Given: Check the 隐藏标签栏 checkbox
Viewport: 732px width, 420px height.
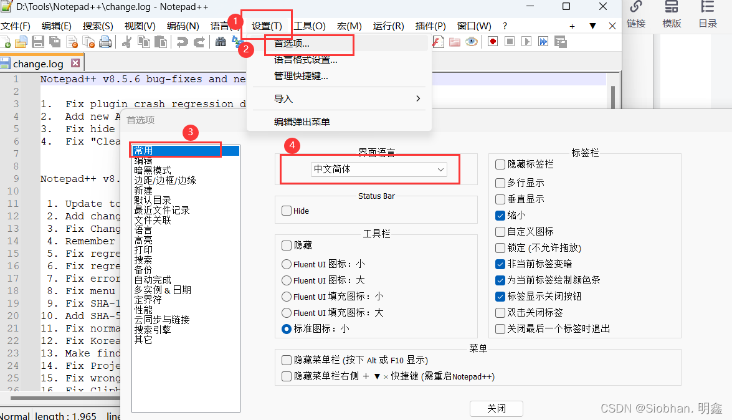Looking at the screenshot, I should [x=500, y=165].
